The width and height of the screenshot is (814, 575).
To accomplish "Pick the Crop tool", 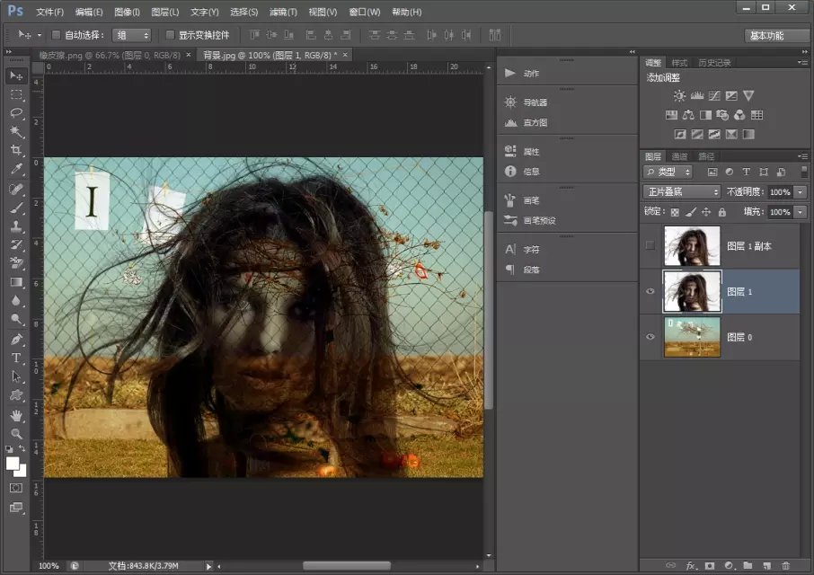I will 16,150.
